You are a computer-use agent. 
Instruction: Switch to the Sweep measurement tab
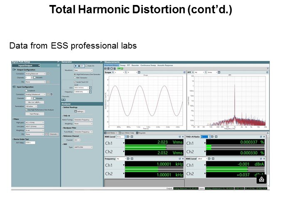(x=123, y=66)
